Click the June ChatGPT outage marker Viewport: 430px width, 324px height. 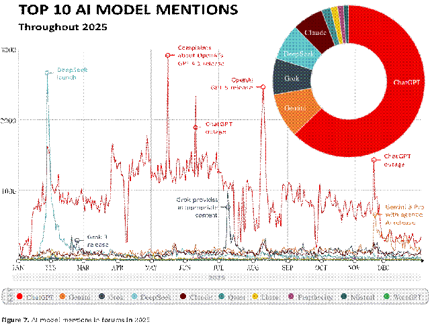(x=196, y=127)
